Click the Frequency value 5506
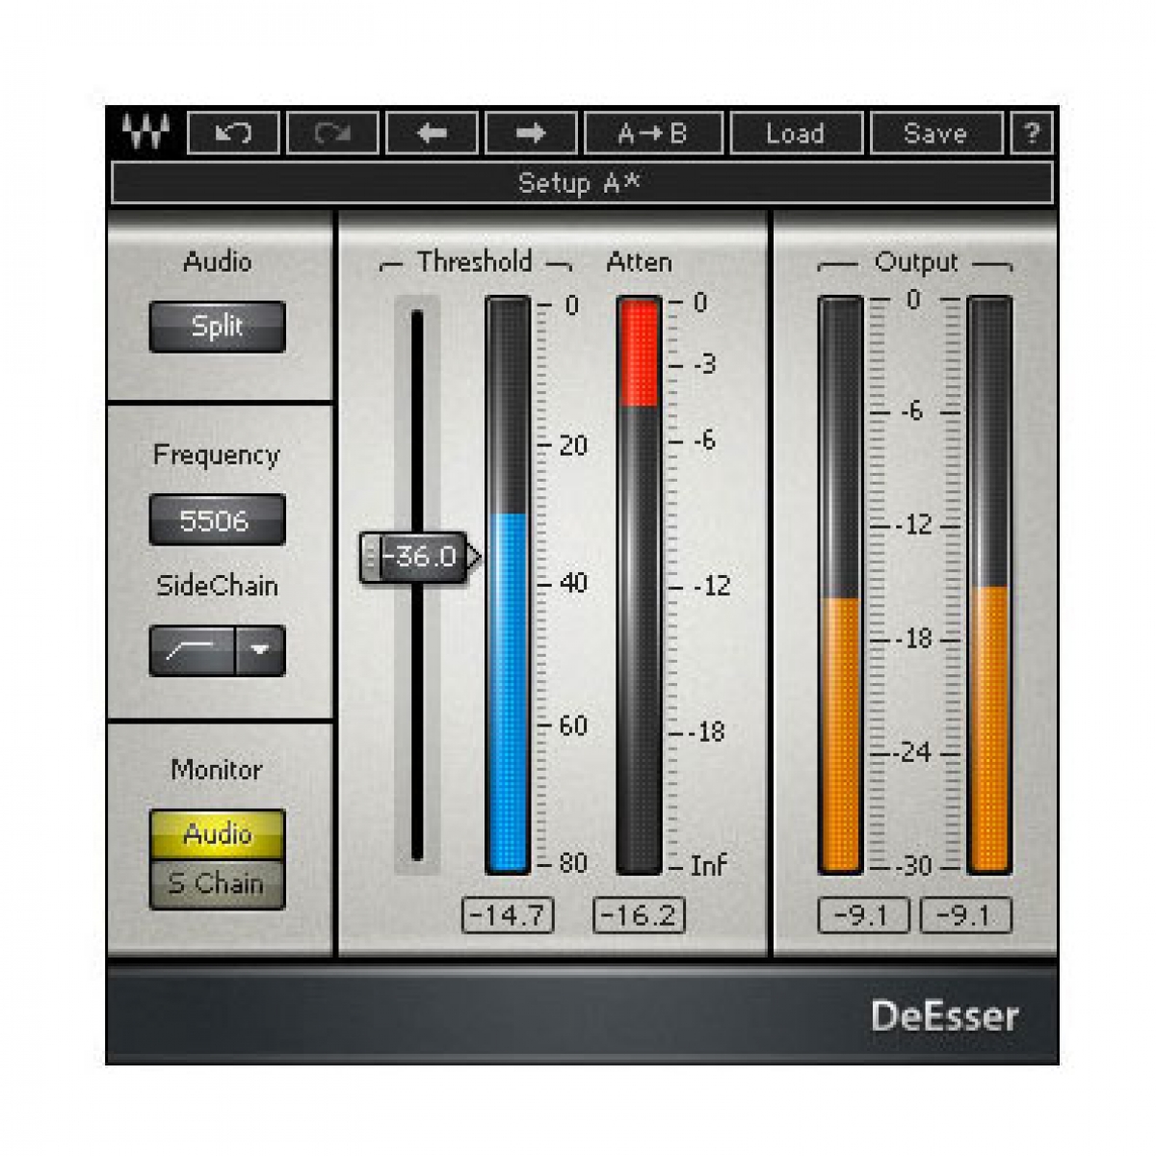 click(x=217, y=520)
